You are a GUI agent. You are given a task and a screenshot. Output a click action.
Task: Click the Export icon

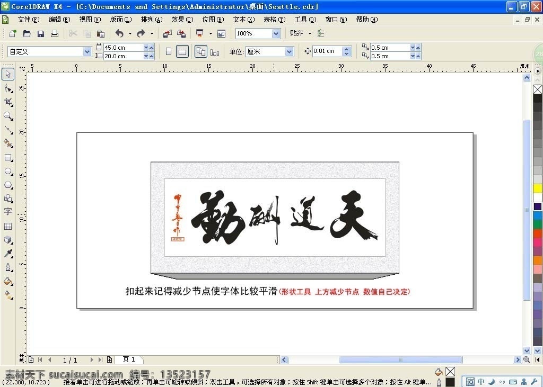[x=181, y=33]
